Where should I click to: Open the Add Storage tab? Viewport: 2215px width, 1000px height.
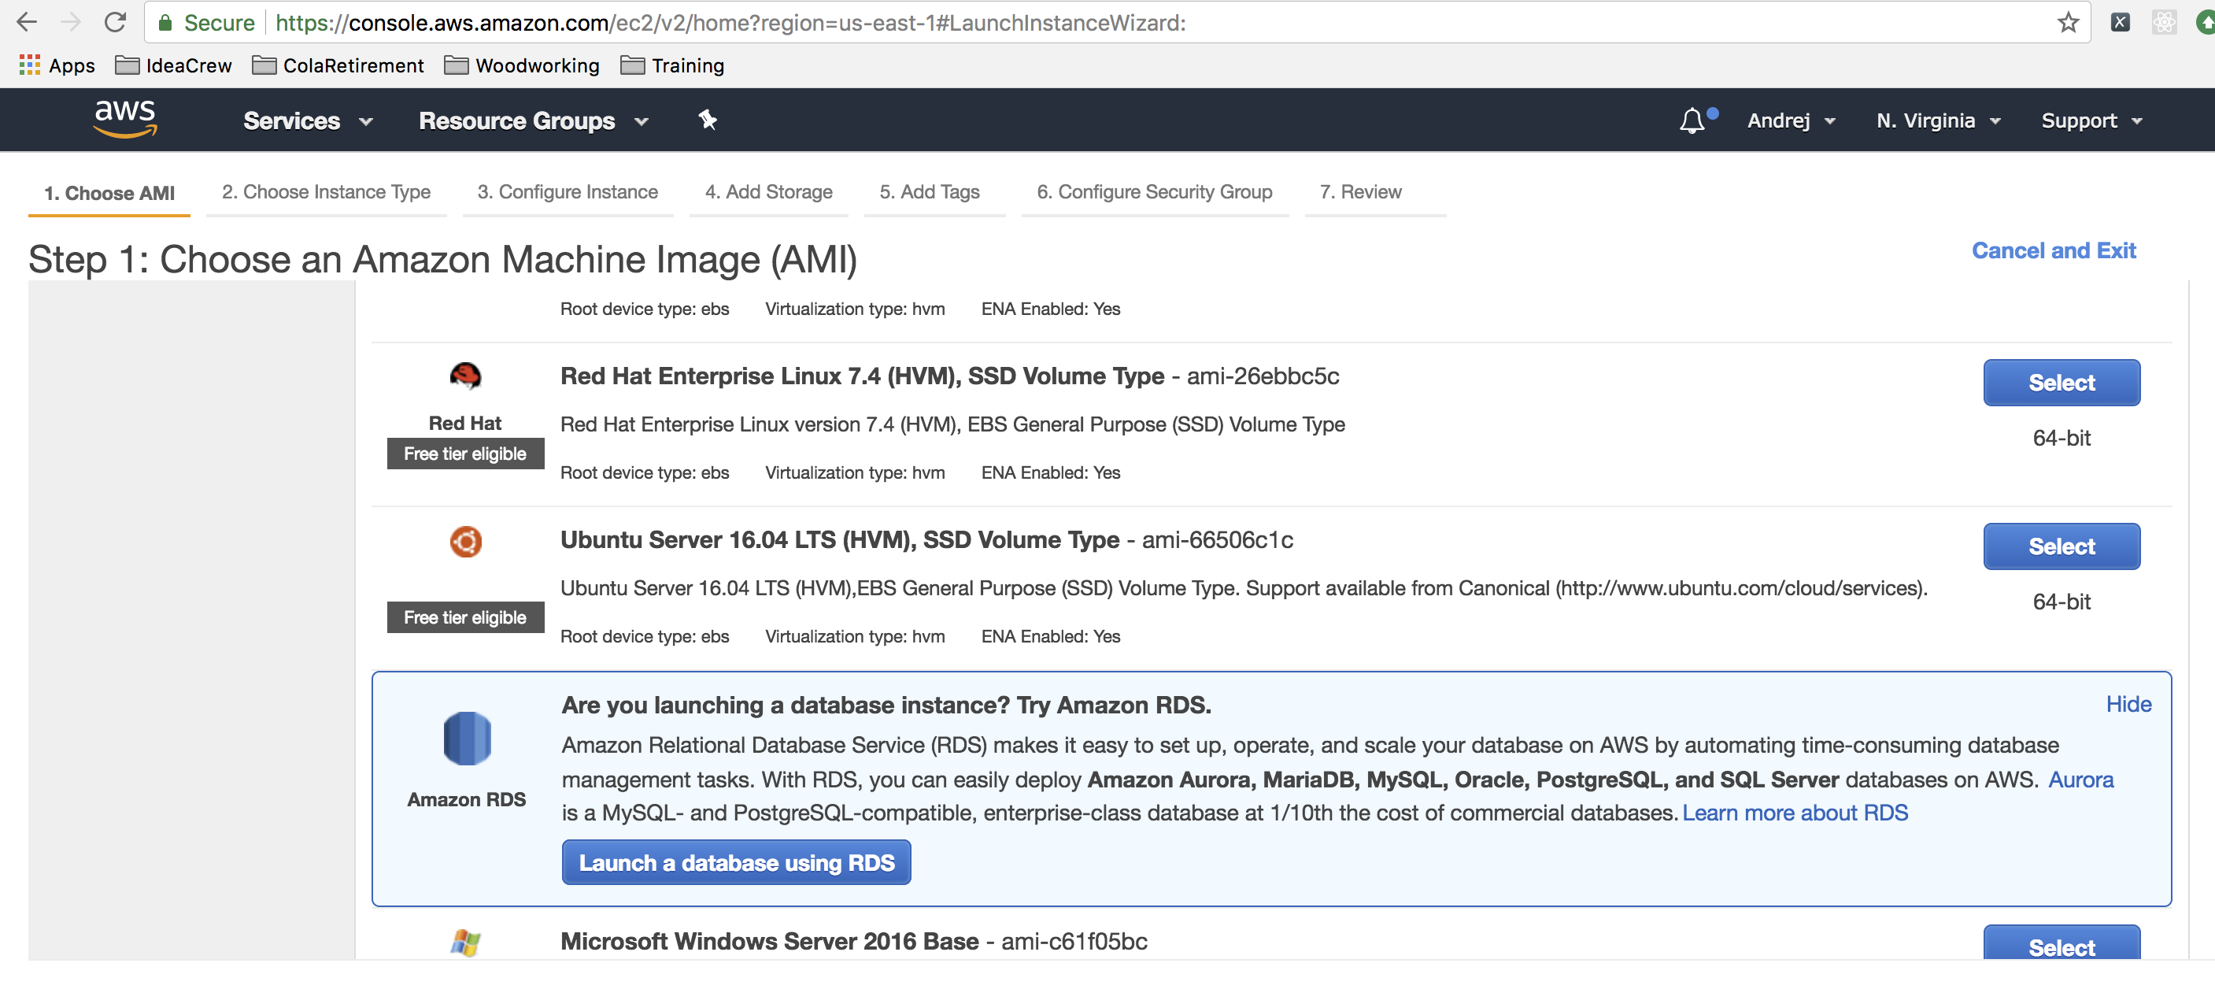(770, 191)
